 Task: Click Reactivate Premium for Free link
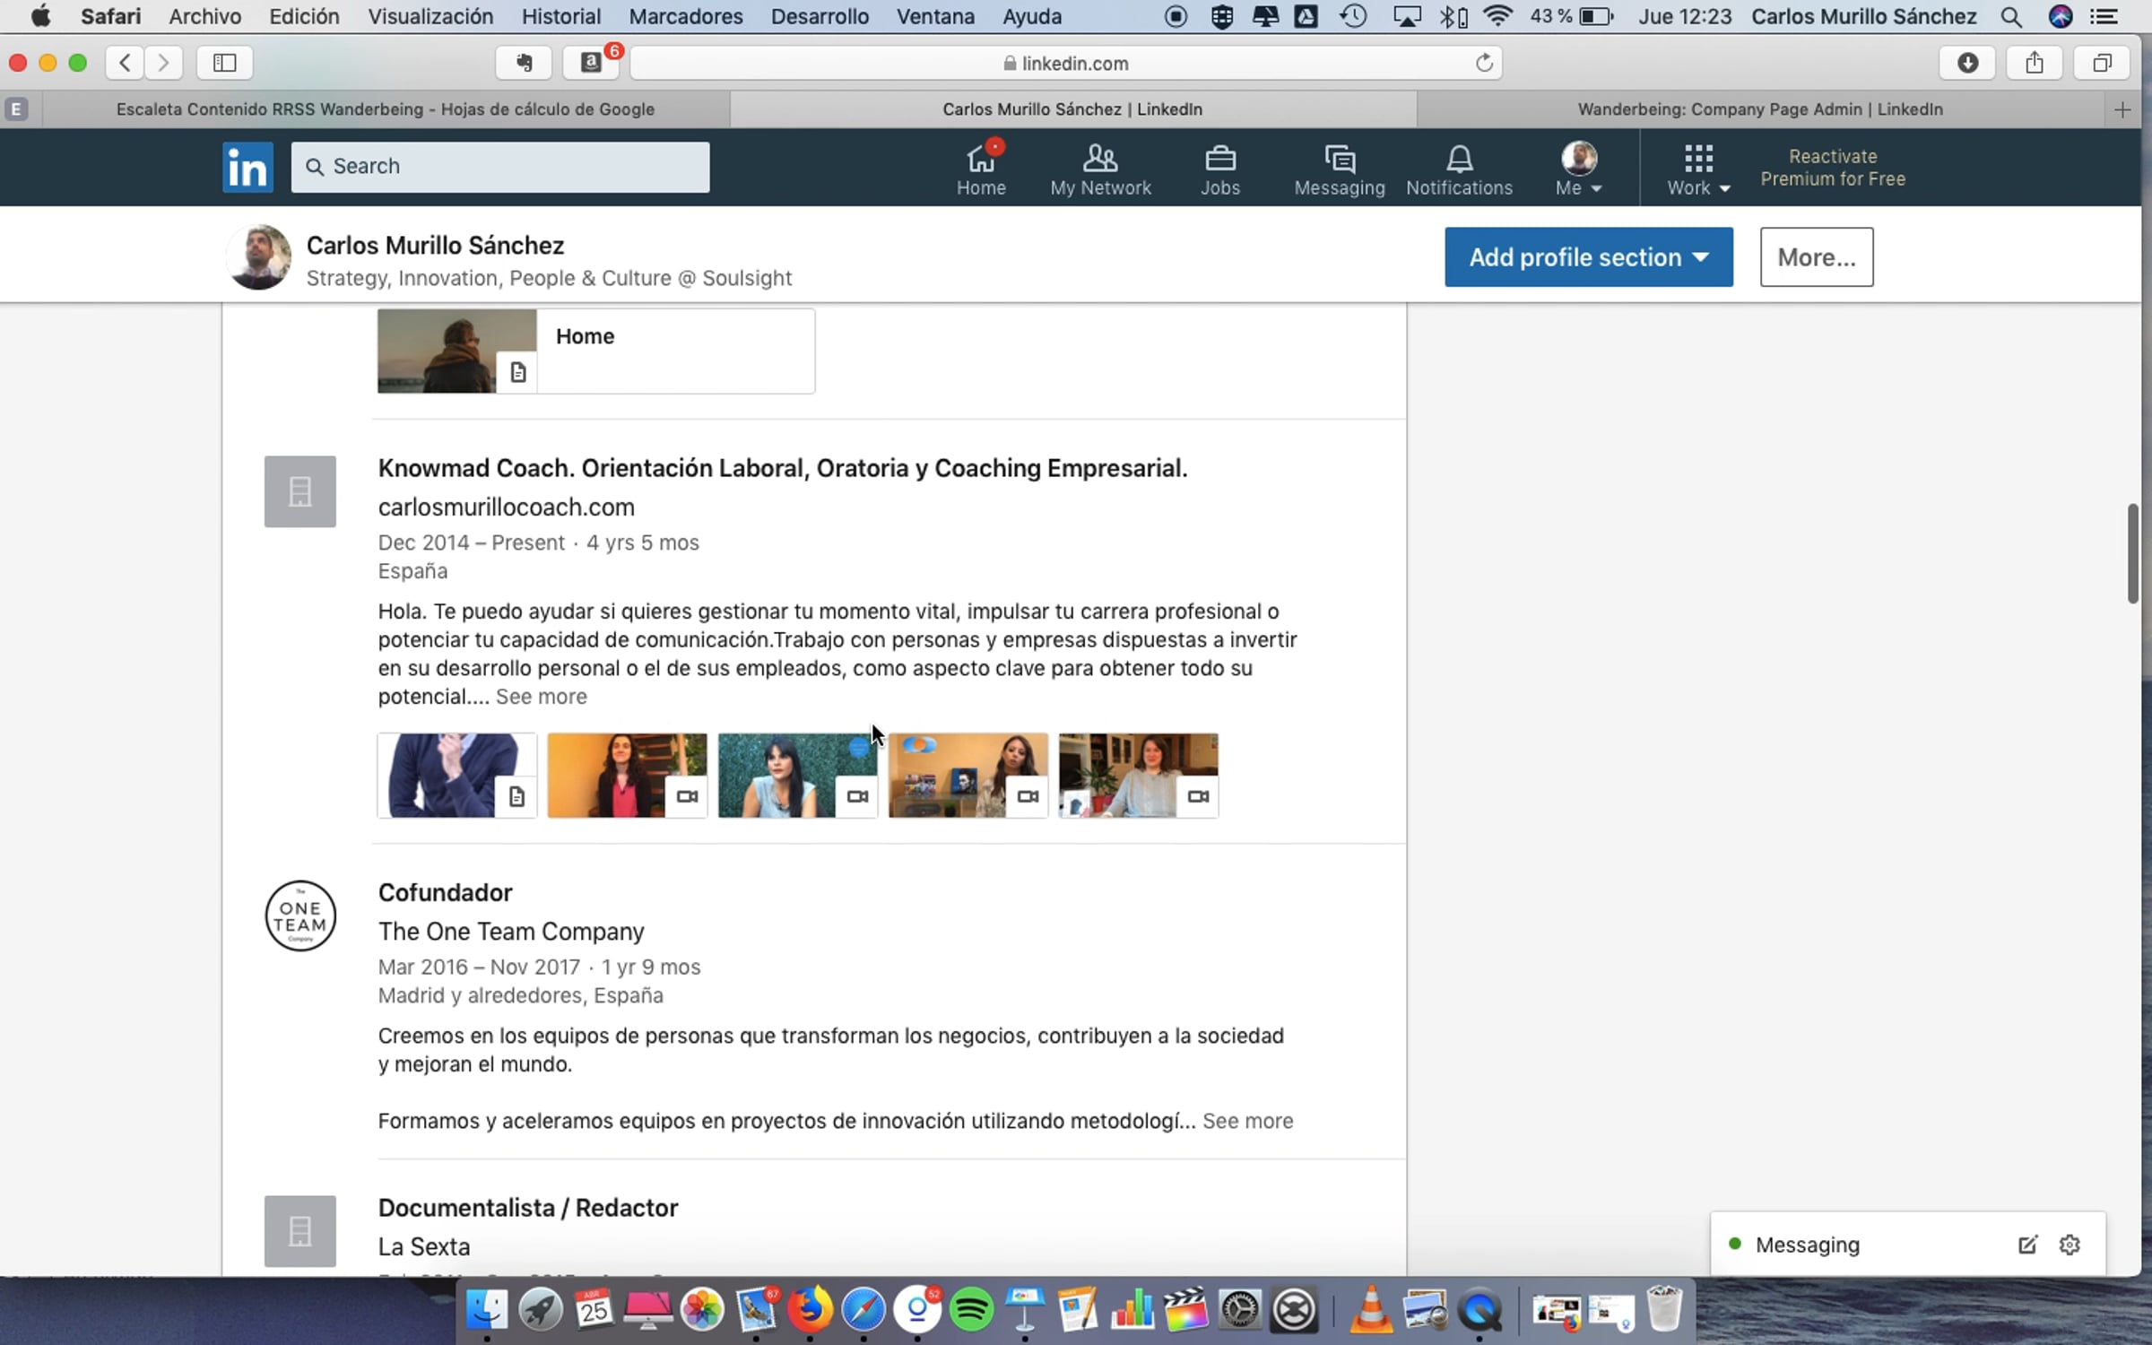tap(1832, 168)
